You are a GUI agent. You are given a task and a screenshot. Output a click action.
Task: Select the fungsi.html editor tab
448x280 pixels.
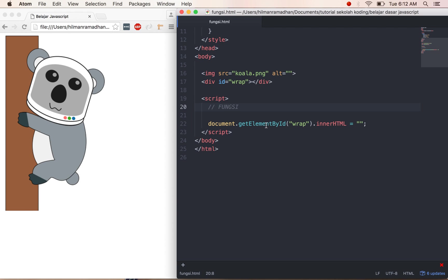[x=219, y=22]
